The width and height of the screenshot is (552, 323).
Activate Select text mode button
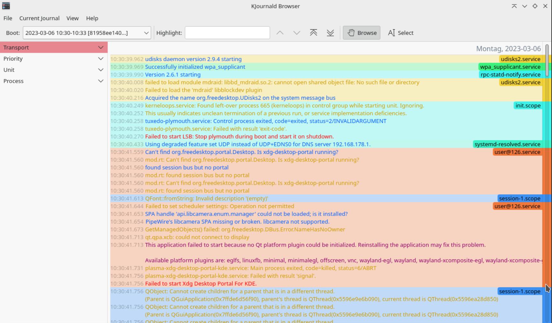[401, 33]
